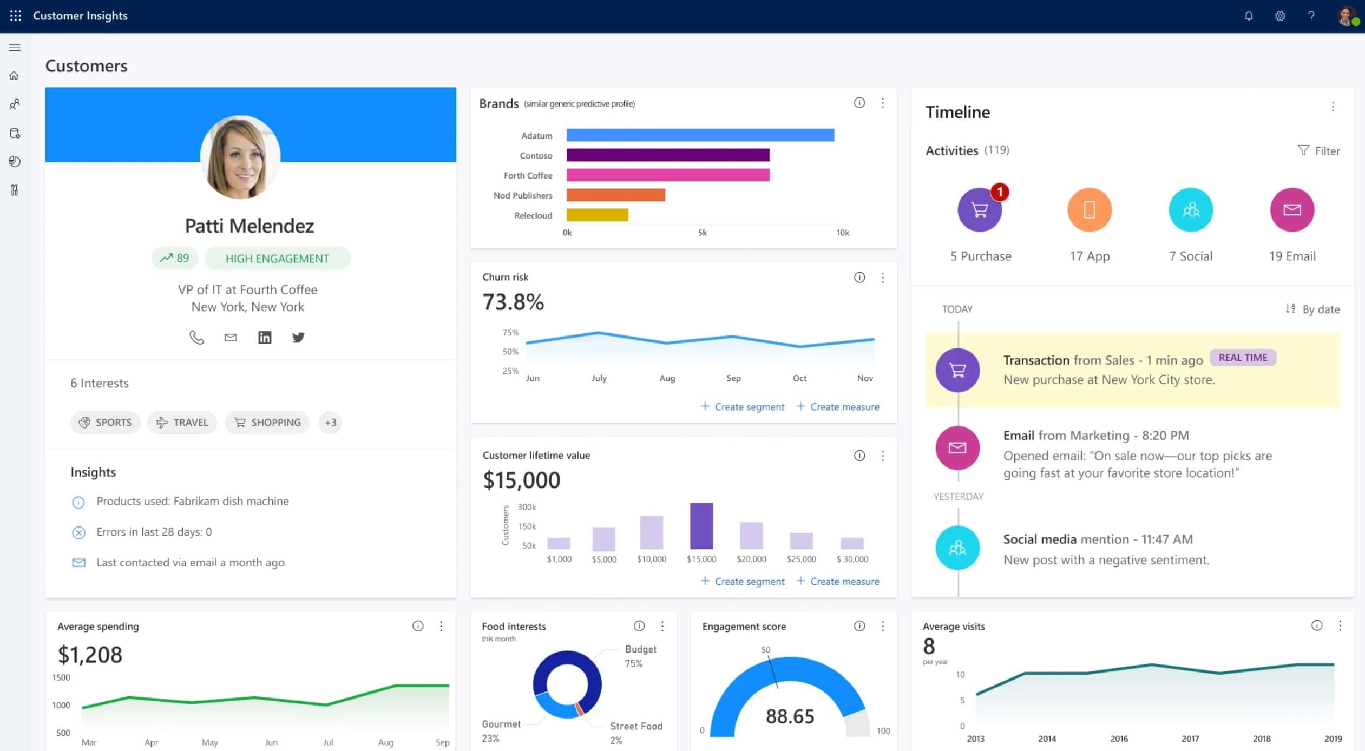This screenshot has width=1365, height=751.
Task: Click the Purchase activities icon
Action: click(979, 208)
